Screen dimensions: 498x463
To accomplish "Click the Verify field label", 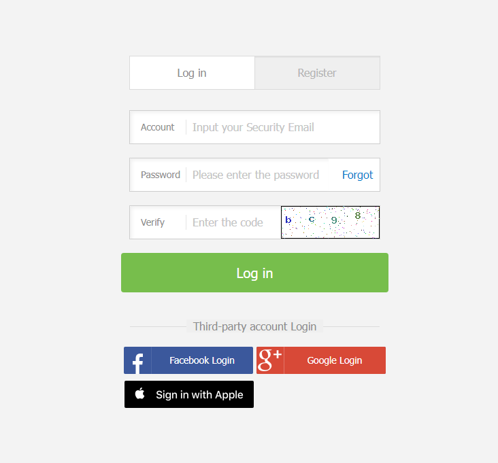I will 152,222.
